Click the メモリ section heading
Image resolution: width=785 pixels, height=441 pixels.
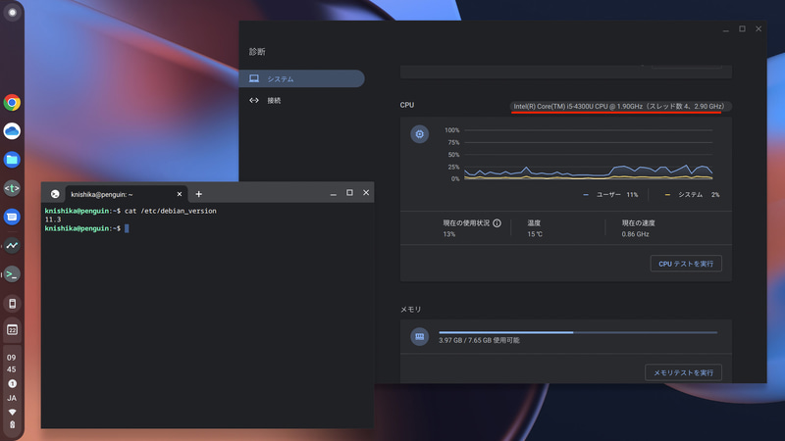tap(410, 309)
